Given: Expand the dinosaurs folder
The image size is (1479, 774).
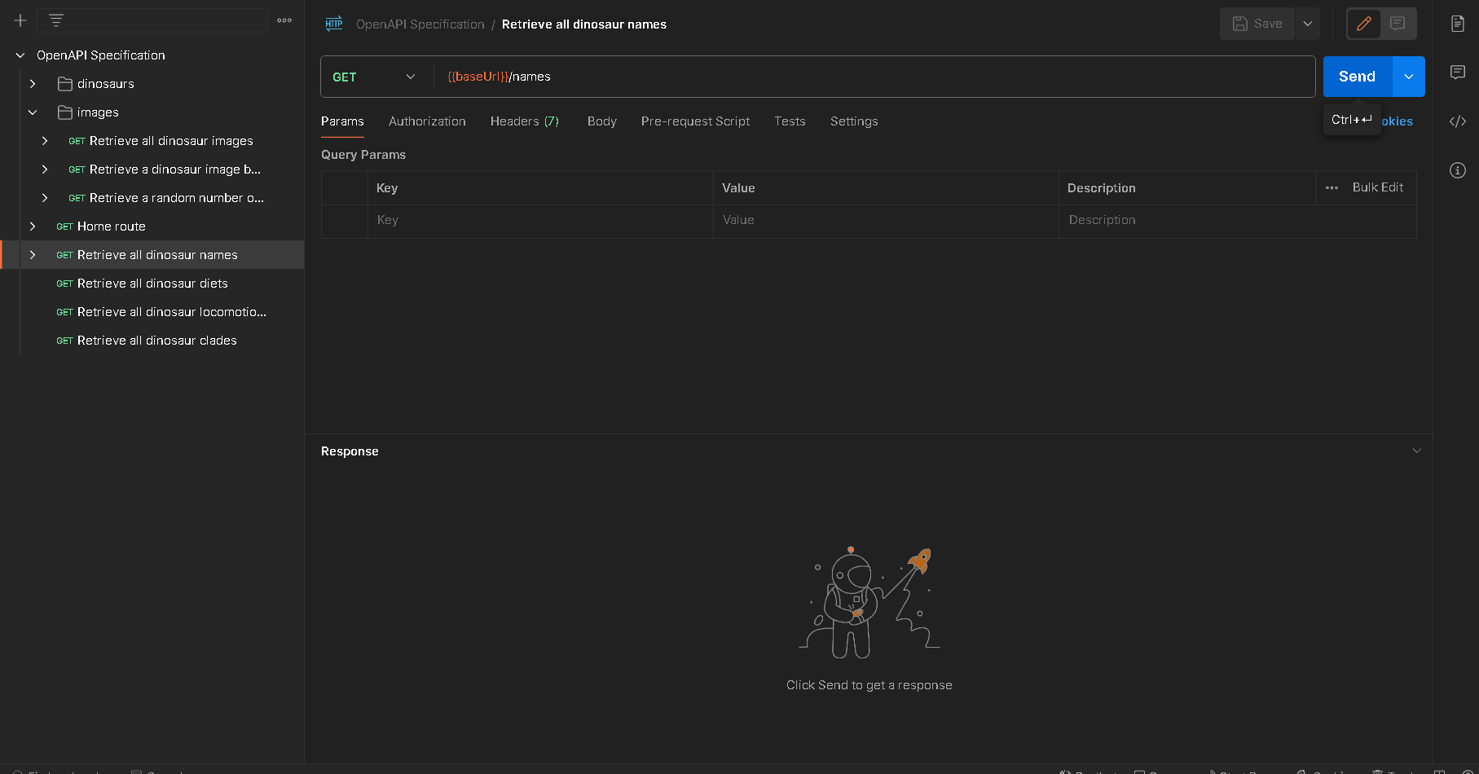Looking at the screenshot, I should [33, 84].
